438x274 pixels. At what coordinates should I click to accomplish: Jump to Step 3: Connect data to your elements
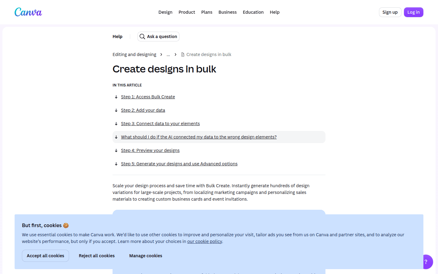(x=160, y=124)
